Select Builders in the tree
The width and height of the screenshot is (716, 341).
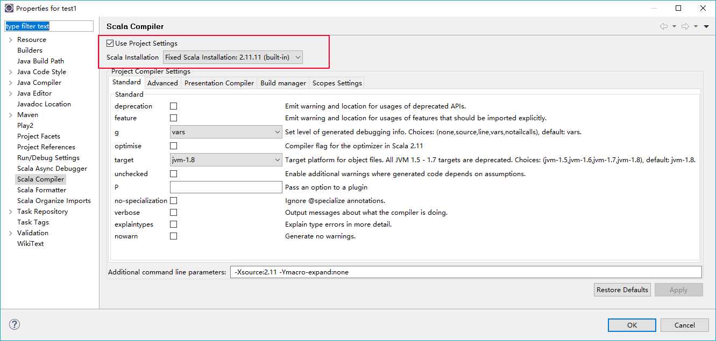click(30, 50)
